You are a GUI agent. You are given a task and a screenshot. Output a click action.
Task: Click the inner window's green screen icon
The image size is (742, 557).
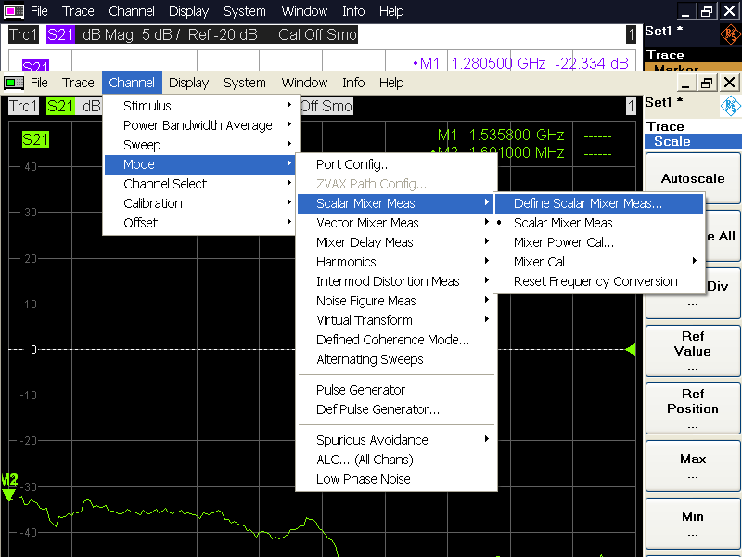coord(14,83)
